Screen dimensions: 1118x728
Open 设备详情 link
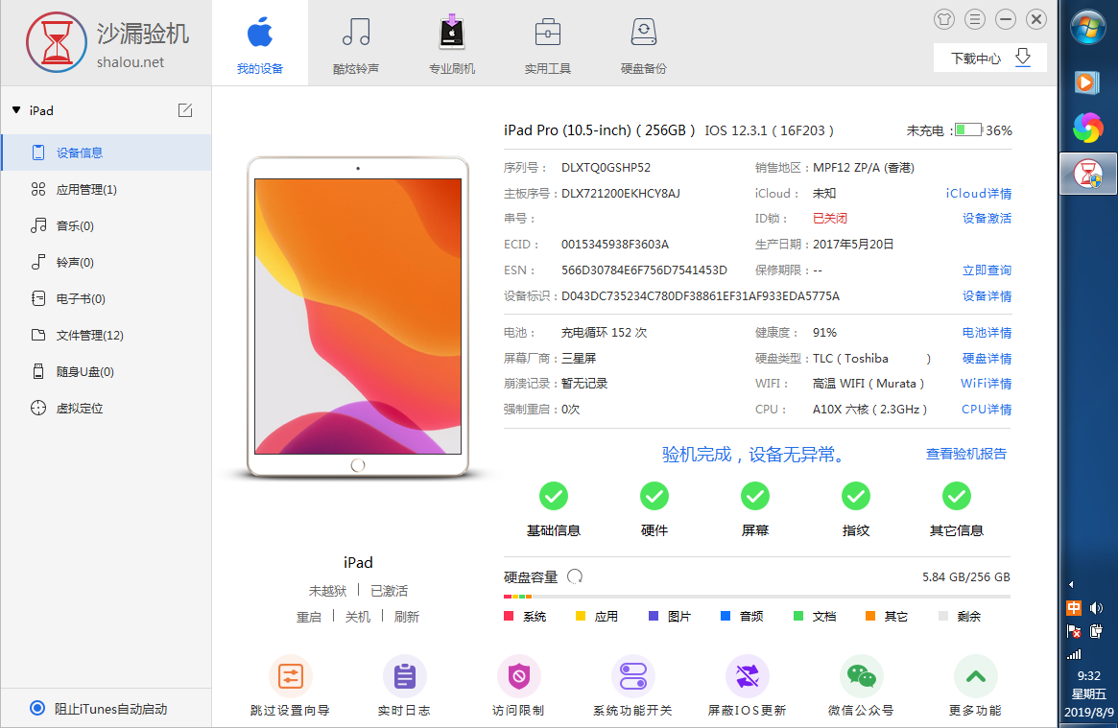pos(987,295)
